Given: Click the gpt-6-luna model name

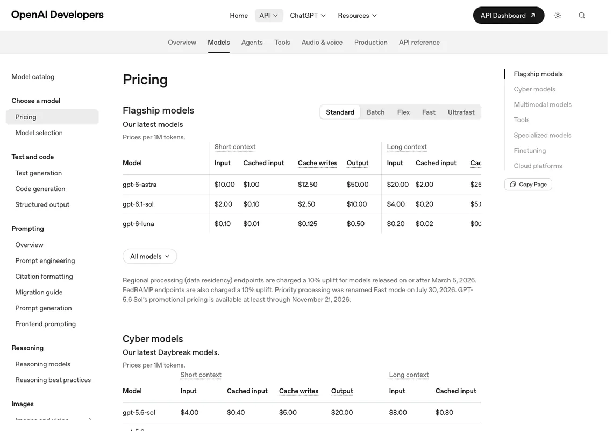Looking at the screenshot, I should pyautogui.click(x=138, y=224).
